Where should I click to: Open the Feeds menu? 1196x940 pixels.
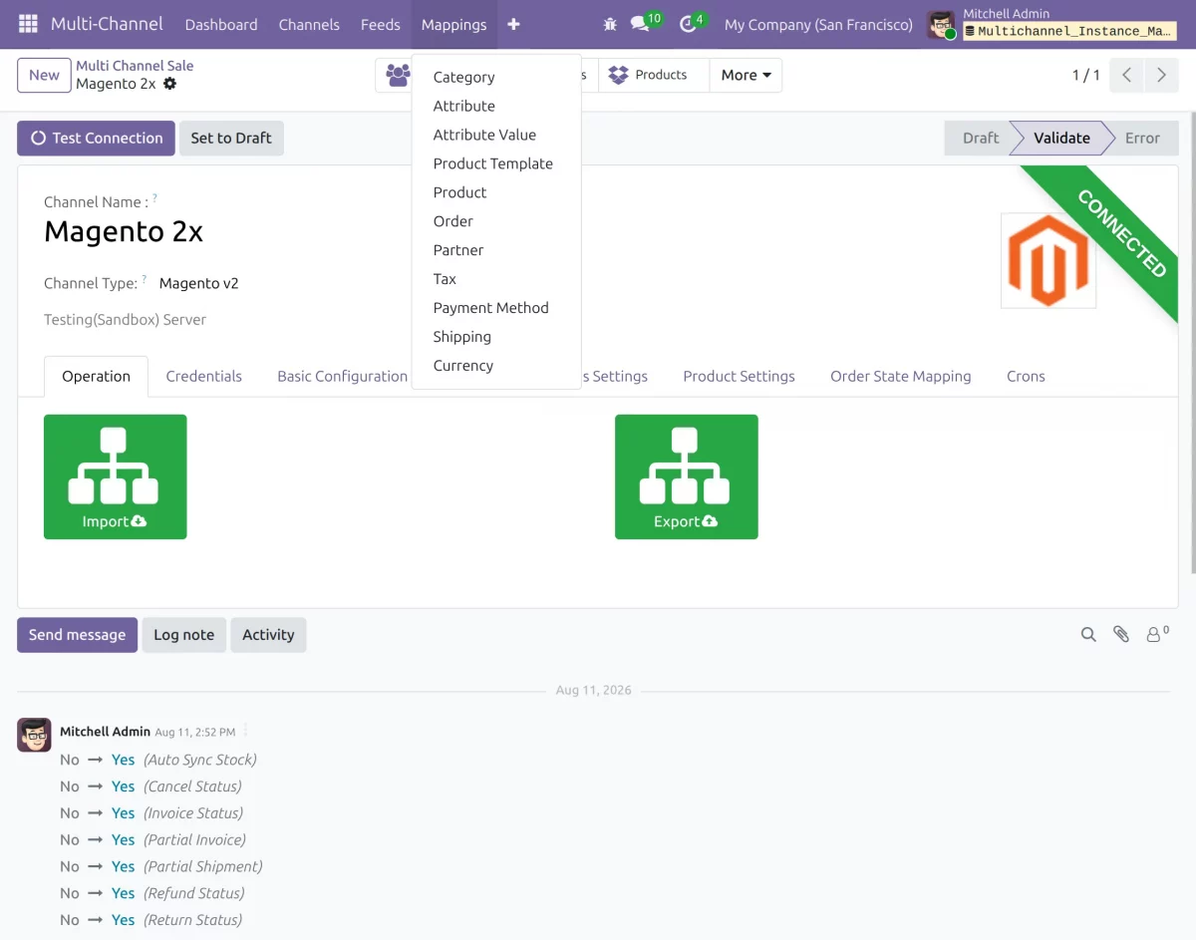[381, 24]
